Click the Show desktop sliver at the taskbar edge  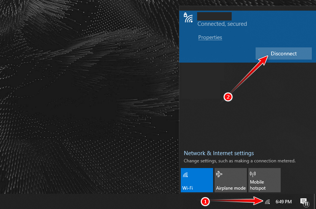(314, 201)
